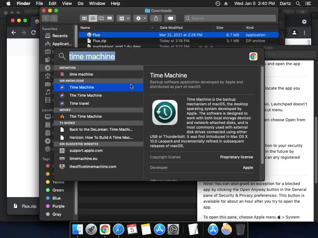Sort by Date Modified column header
318x238 pixels.
click(x=171, y=28)
